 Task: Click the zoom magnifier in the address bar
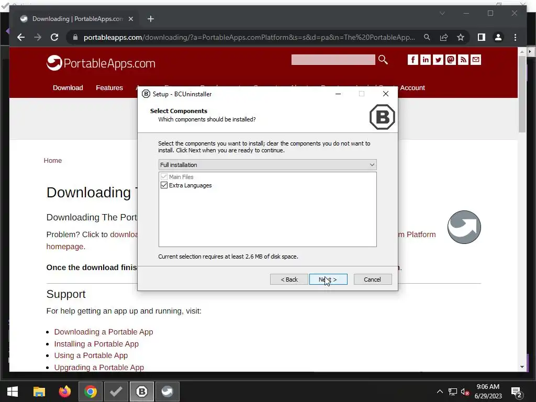427,37
